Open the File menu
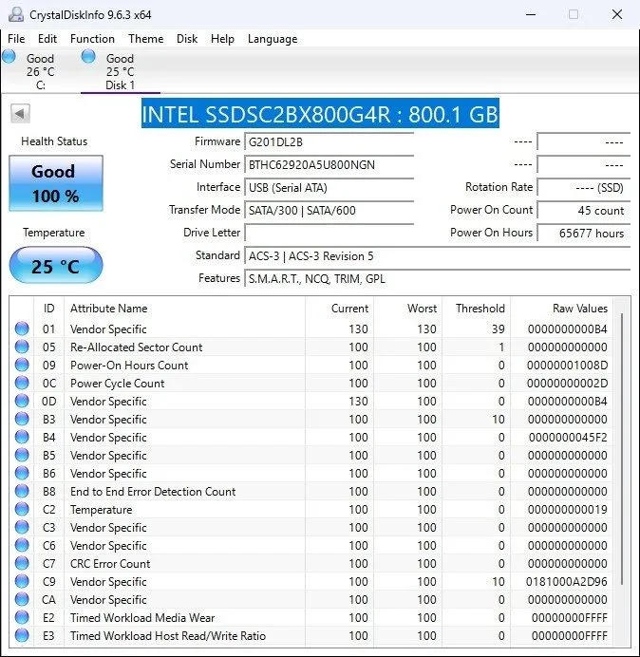640x657 pixels. tap(16, 39)
